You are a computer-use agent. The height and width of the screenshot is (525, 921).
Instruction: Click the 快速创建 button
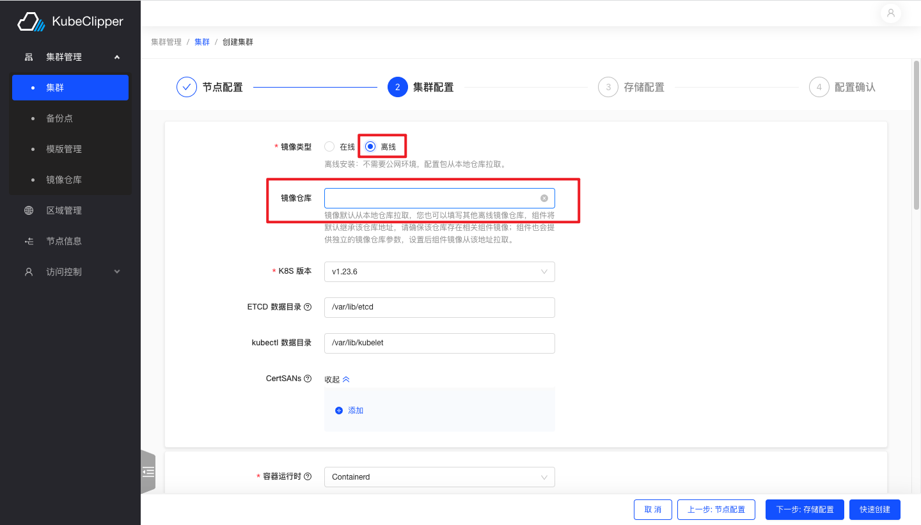point(874,509)
